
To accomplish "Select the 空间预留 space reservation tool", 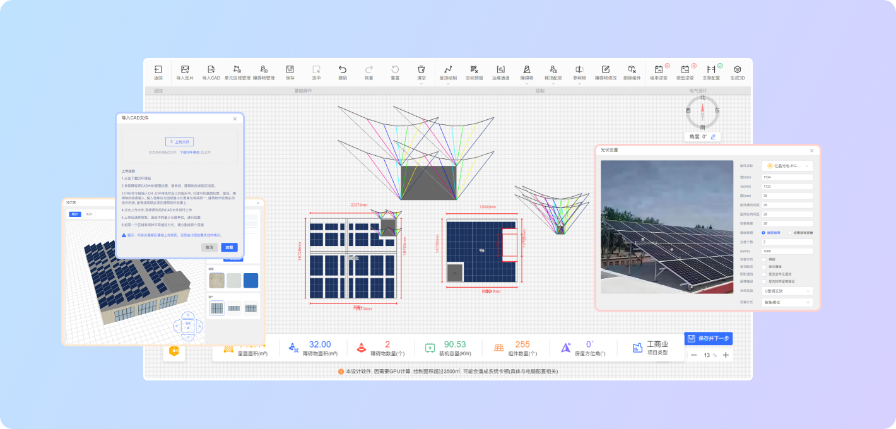I will click(x=475, y=73).
